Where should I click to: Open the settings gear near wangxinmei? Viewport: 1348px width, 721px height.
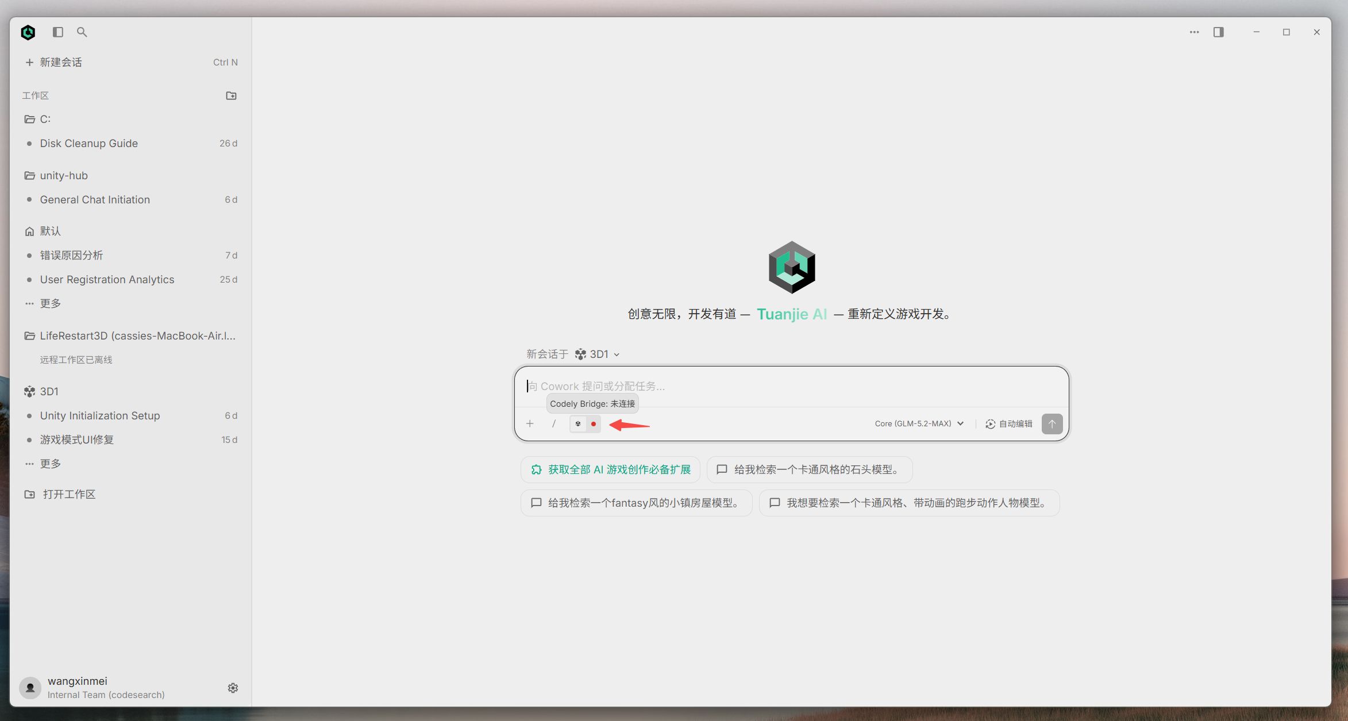[233, 688]
